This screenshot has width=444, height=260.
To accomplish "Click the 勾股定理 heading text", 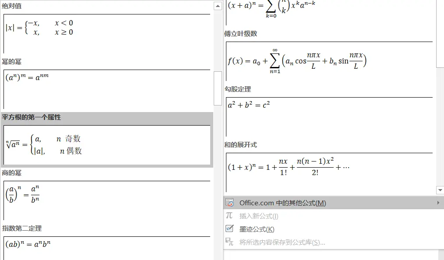I will tap(238, 89).
